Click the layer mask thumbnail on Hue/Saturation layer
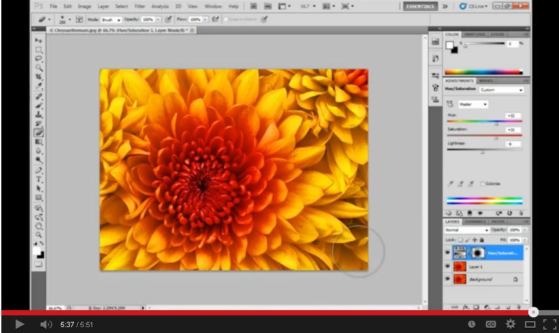559x333 pixels. 478,253
